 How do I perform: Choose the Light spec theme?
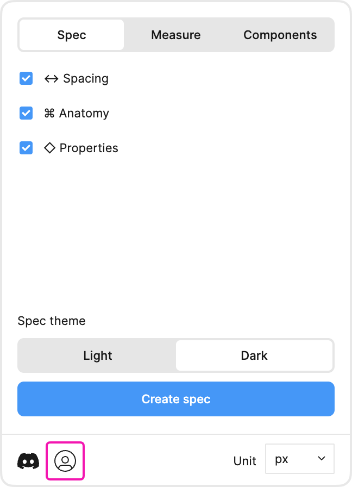[x=97, y=355]
